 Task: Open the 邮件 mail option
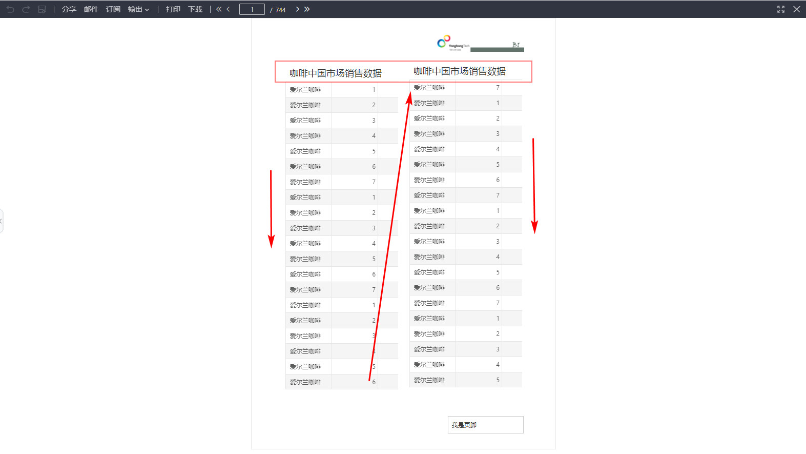pyautogui.click(x=91, y=9)
